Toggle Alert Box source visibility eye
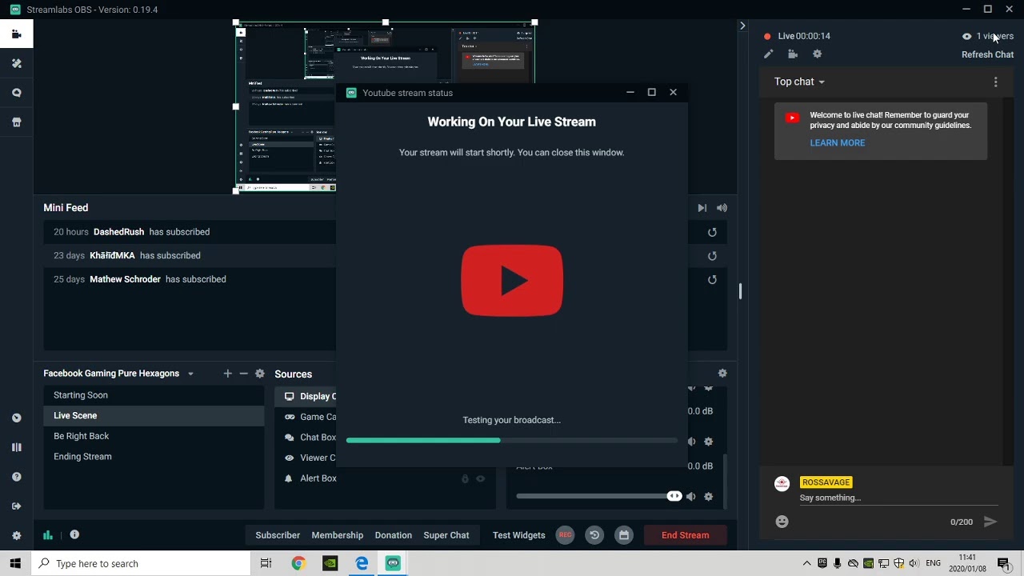Viewport: 1024px width, 576px height. point(481,478)
